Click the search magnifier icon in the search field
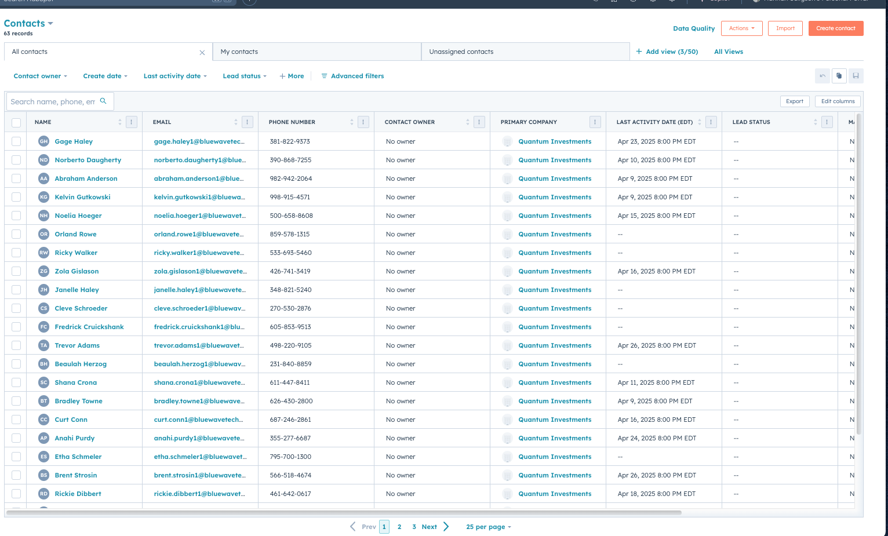888x536 pixels. 103,101
